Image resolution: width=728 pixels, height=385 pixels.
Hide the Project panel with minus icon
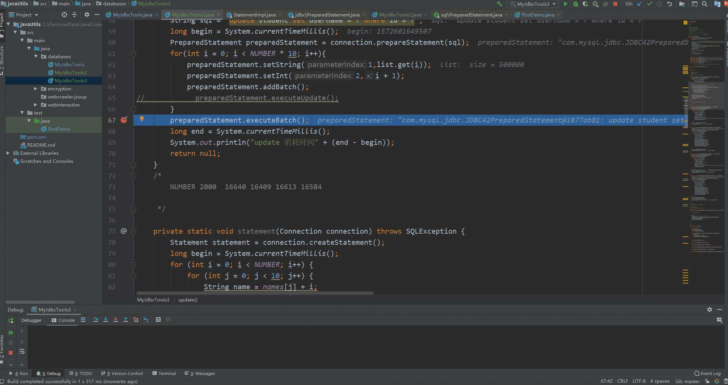point(97,15)
